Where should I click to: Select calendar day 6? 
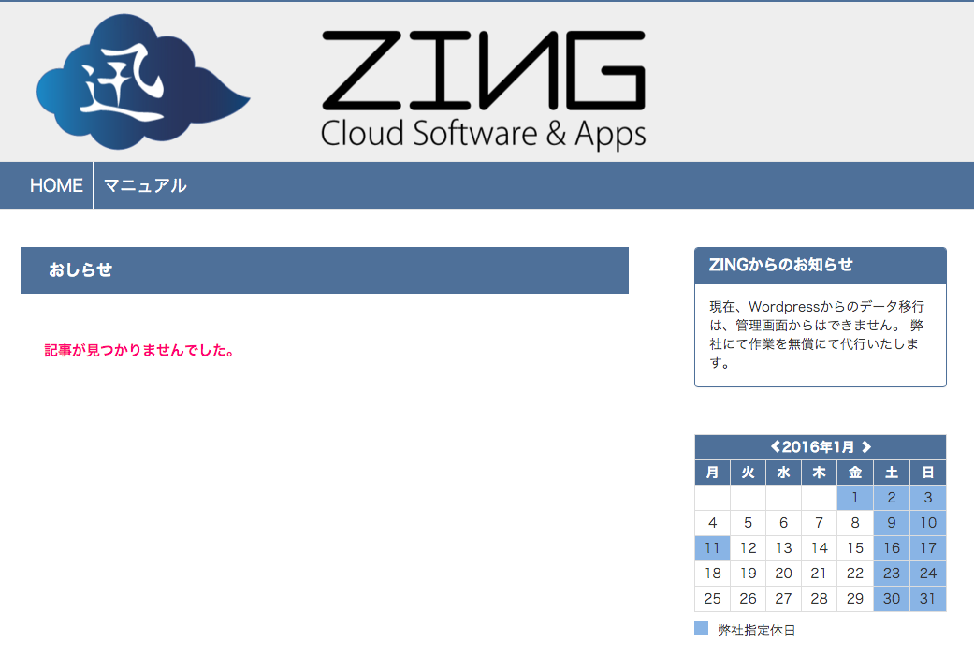tap(783, 523)
